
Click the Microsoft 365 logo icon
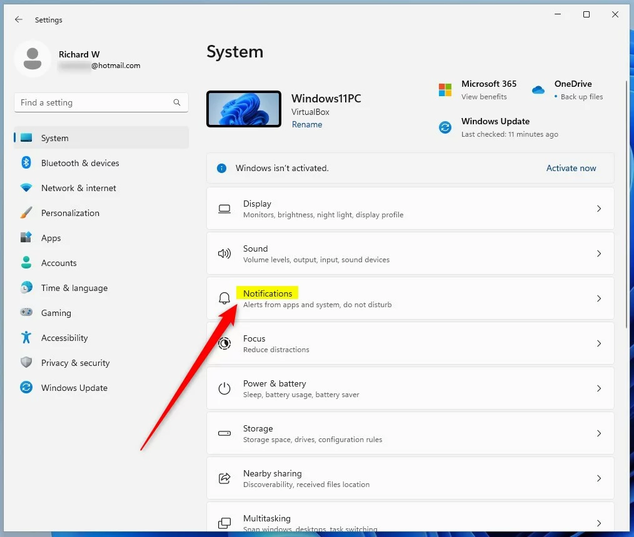click(445, 90)
